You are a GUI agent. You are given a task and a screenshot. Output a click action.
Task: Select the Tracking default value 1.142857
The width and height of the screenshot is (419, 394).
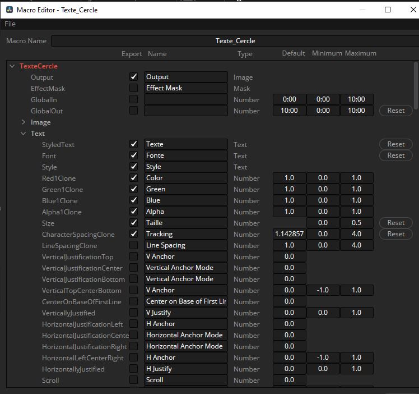289,234
